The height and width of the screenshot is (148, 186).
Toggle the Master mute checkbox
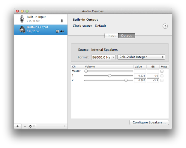point(162,71)
